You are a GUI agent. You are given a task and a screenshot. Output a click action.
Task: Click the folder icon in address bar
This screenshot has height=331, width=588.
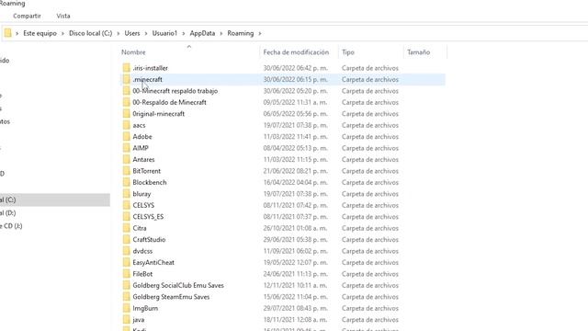[8, 33]
